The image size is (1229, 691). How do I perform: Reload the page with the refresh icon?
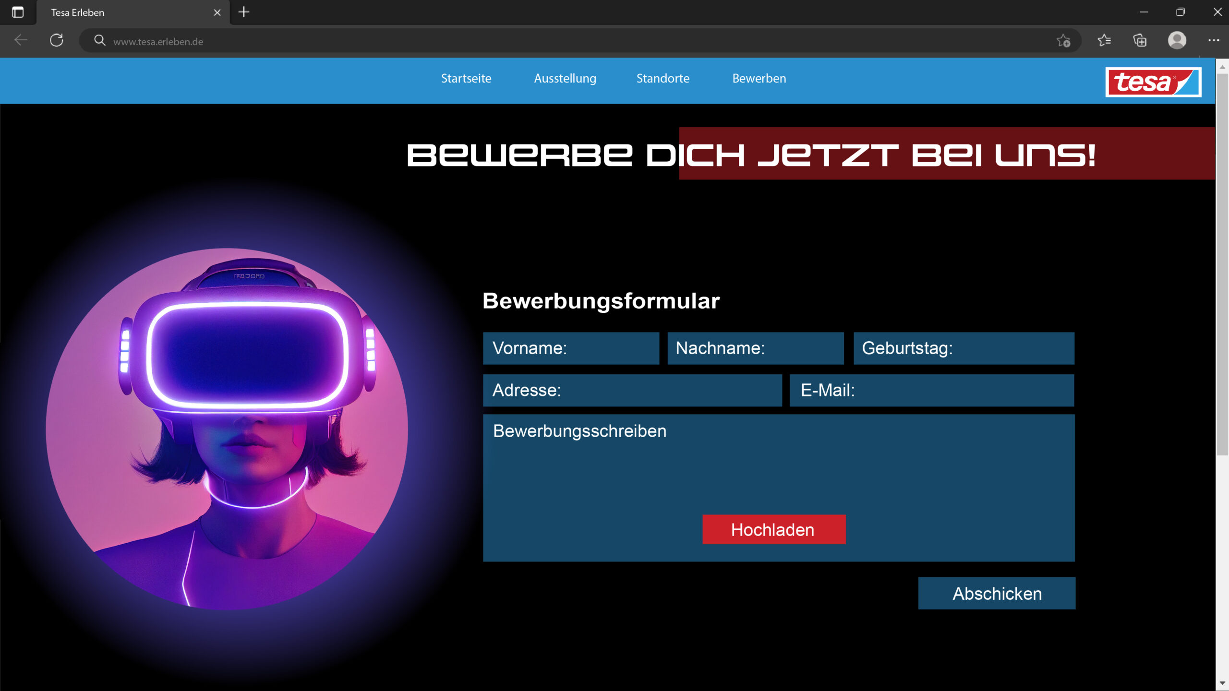pyautogui.click(x=57, y=40)
